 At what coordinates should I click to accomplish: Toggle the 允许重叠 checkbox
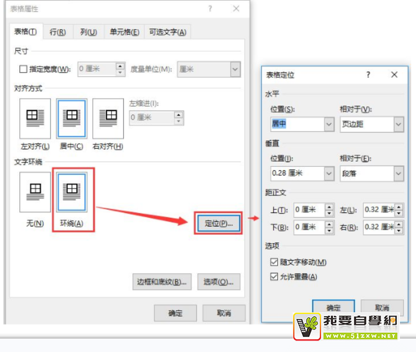[x=275, y=277]
